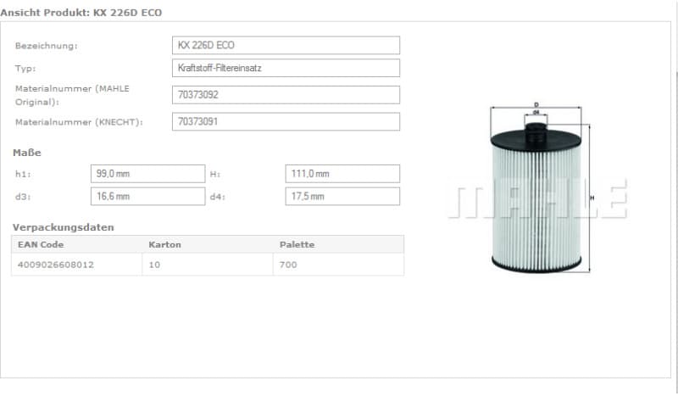
Task: Select the Typ field Kraftstoff-Filtereinsatz
Action: pos(286,68)
